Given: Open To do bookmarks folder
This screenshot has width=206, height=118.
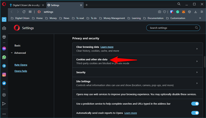Looking at the screenshot, I should click(92, 18).
